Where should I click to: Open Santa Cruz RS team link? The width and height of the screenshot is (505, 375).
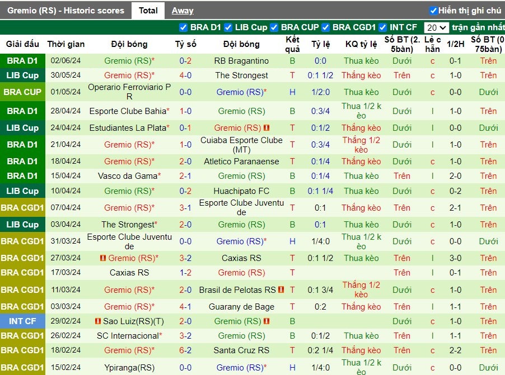coord(241,350)
